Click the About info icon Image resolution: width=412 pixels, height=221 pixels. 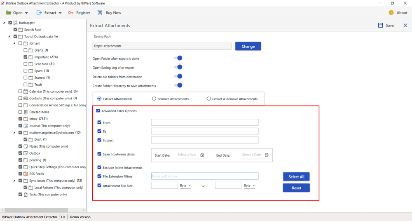(391, 13)
